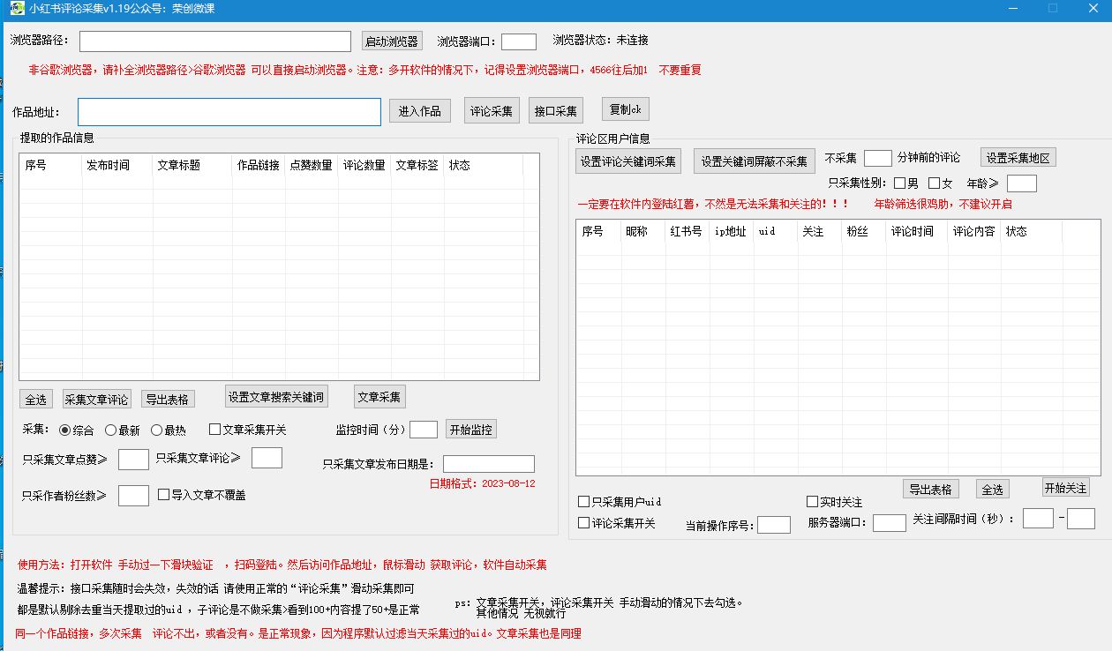
Task: Click the 复制ck button
Action: tap(626, 109)
